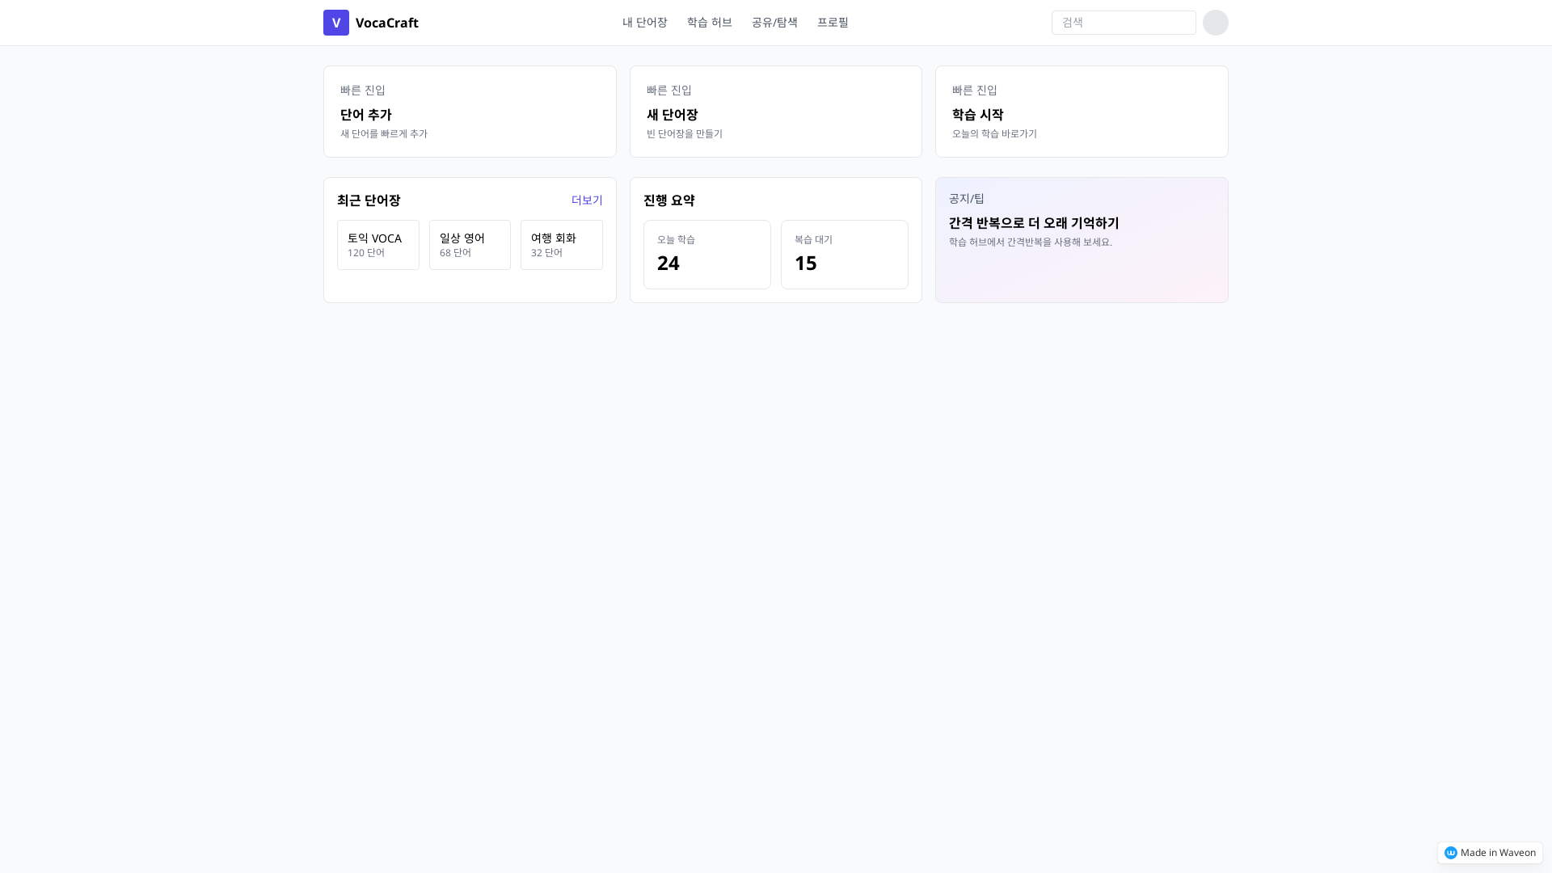Screen dimensions: 1552x873
Task: Open the 프로필 page
Action: [833, 23]
